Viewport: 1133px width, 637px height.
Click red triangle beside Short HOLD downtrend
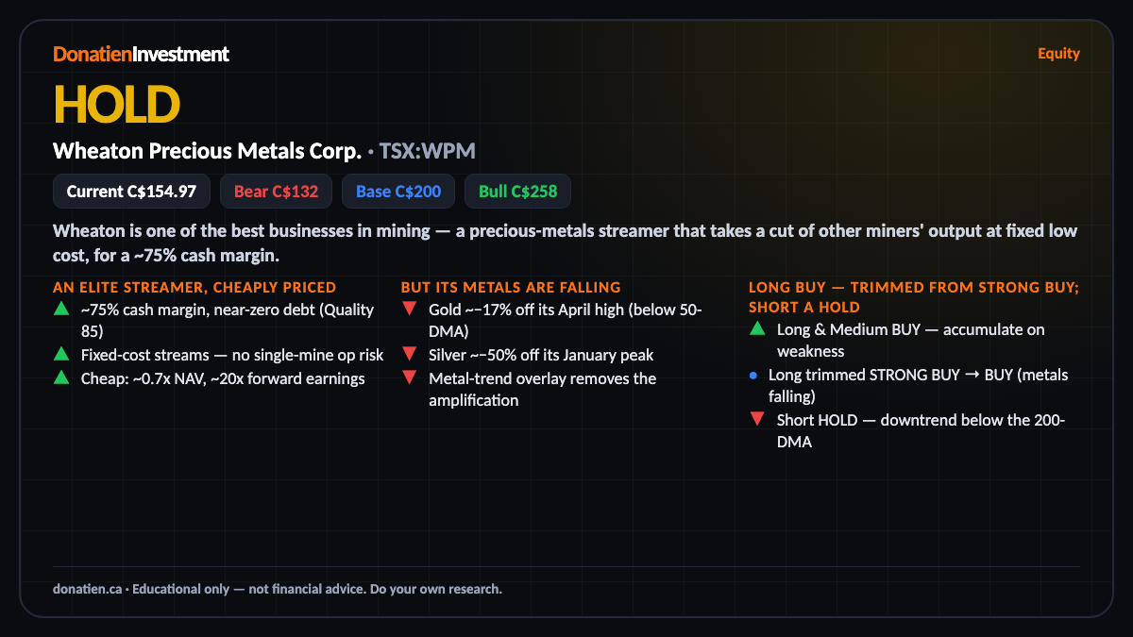click(x=756, y=420)
